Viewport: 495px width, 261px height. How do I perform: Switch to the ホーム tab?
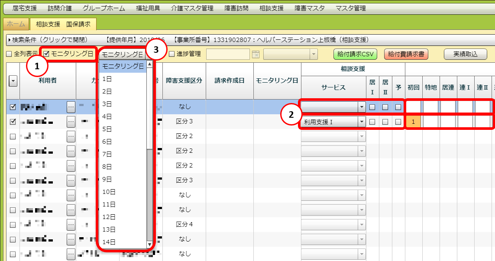[x=16, y=24]
